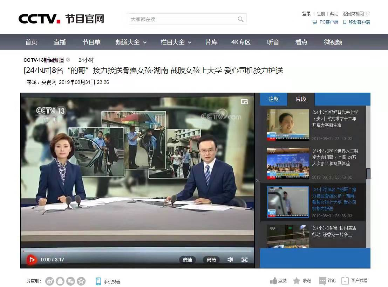Click the 注册 link
Viewport: 388px width, 287px height.
[x=321, y=14]
